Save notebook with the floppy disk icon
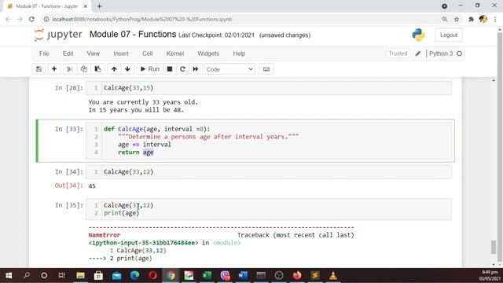The height and width of the screenshot is (283, 503). (39, 69)
